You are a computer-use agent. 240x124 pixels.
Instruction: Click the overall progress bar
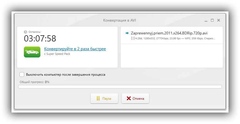[x=120, y=87]
